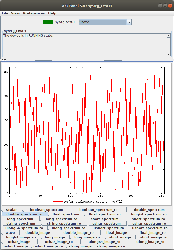Select the string_image tab

click(80, 246)
